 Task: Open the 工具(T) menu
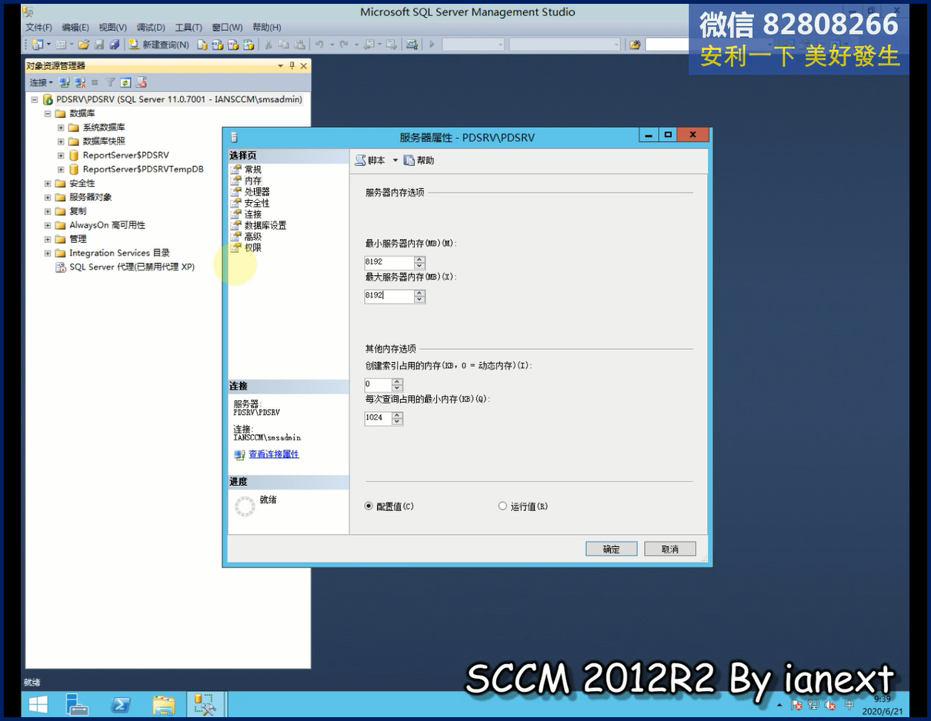(x=189, y=28)
